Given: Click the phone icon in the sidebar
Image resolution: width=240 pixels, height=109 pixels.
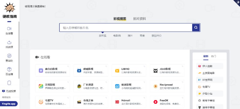Looking at the screenshot, I should point(9,83).
